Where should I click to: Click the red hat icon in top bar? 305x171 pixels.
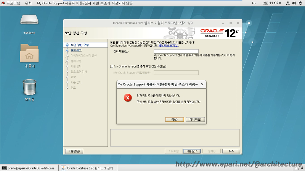[3, 3]
